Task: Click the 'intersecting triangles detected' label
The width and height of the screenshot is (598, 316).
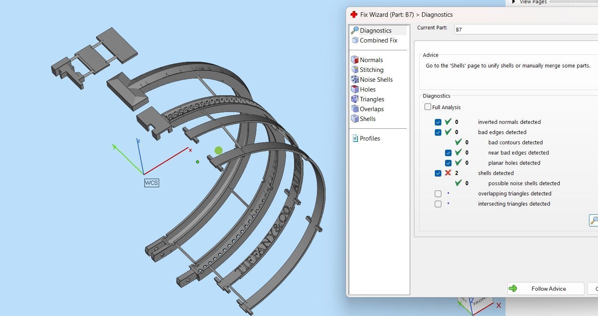Action: 514,204
